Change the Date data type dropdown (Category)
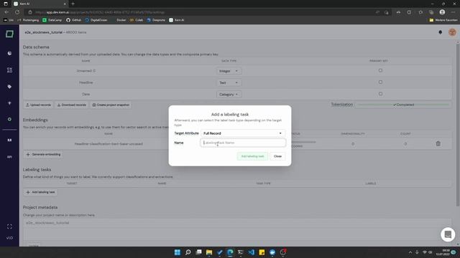The width and height of the screenshot is (460, 258). coord(229,95)
